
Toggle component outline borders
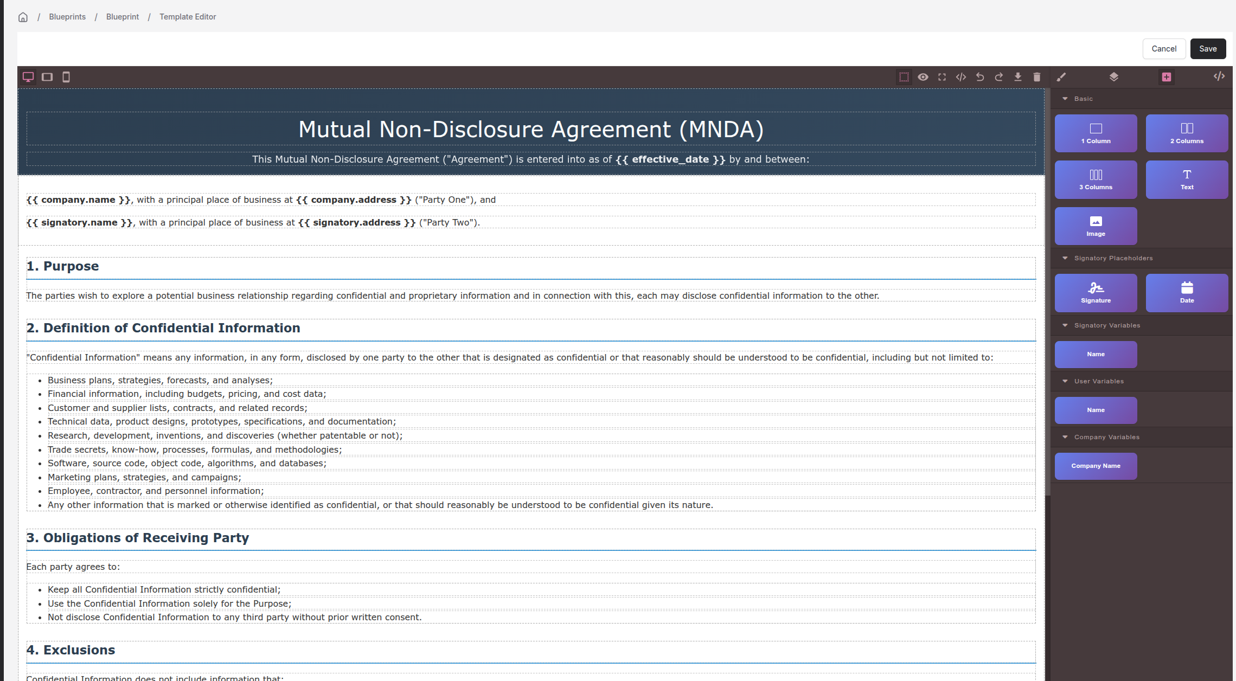[904, 77]
